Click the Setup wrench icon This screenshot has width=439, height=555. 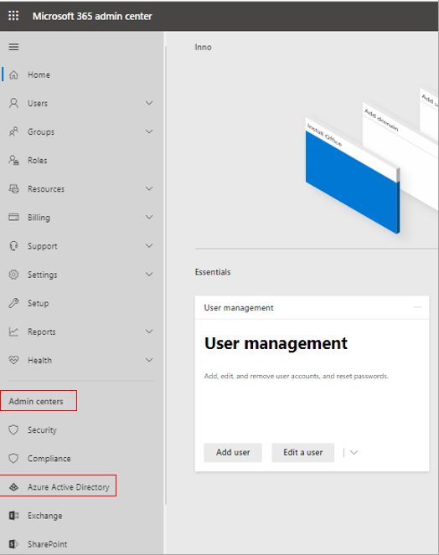tap(13, 303)
